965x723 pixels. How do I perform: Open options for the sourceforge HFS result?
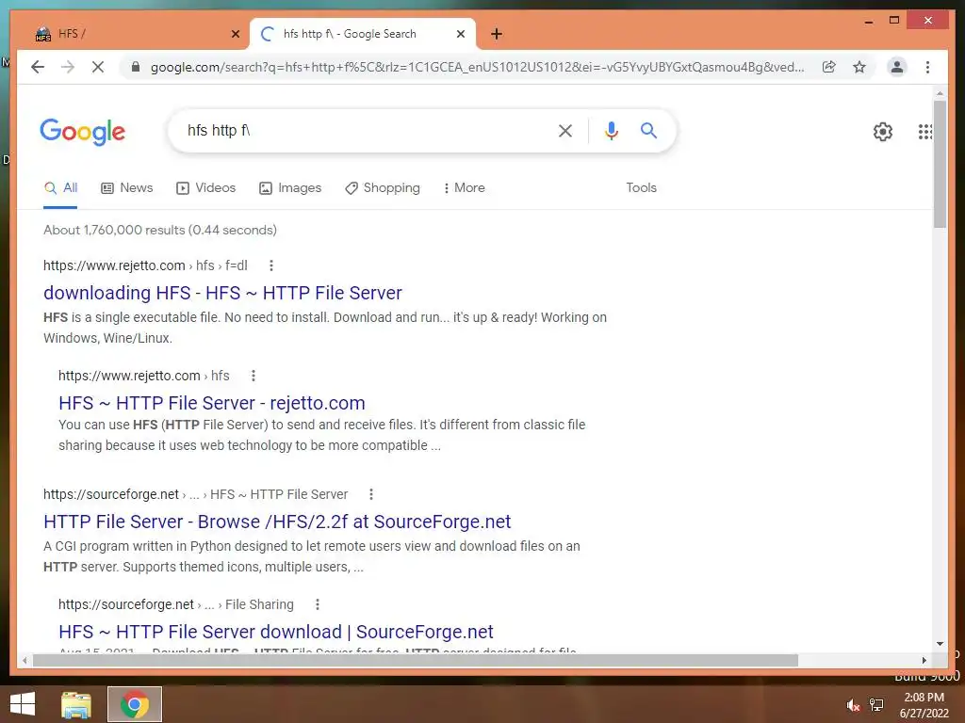[x=370, y=494]
